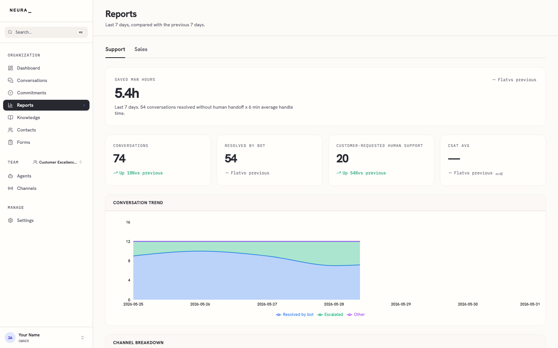Screen dimensions: 558x348
Task: Click the CSAT AVG card
Action: point(493,160)
